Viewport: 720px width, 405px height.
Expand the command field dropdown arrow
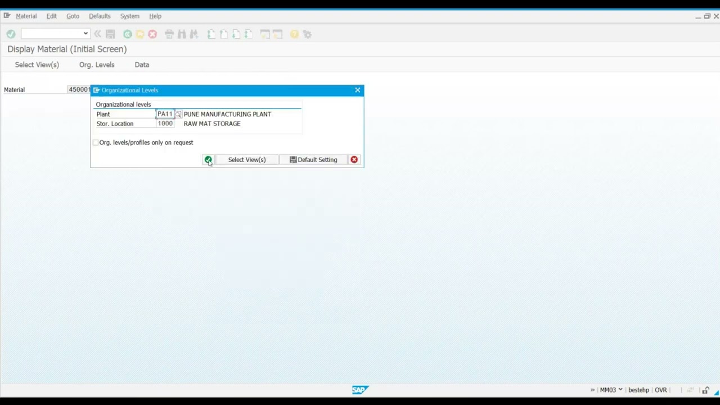85,34
